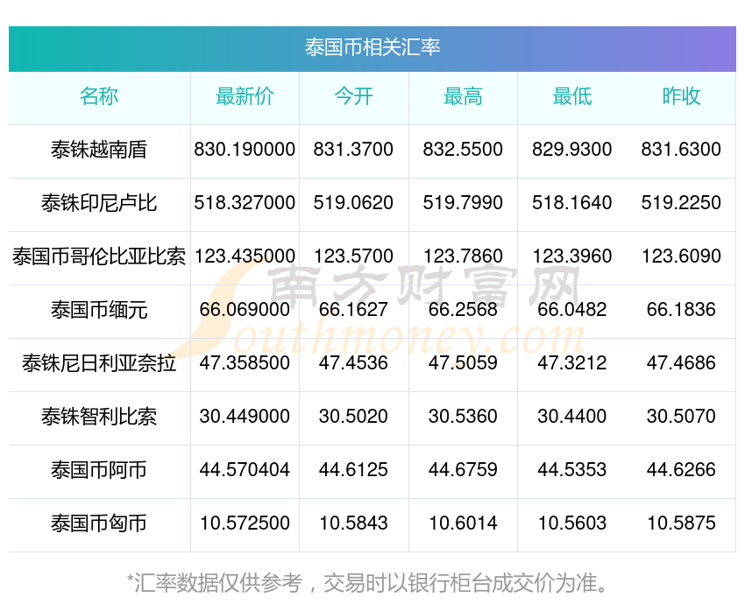Click latest price 10.572500
The height and width of the screenshot is (611, 745).
(245, 523)
